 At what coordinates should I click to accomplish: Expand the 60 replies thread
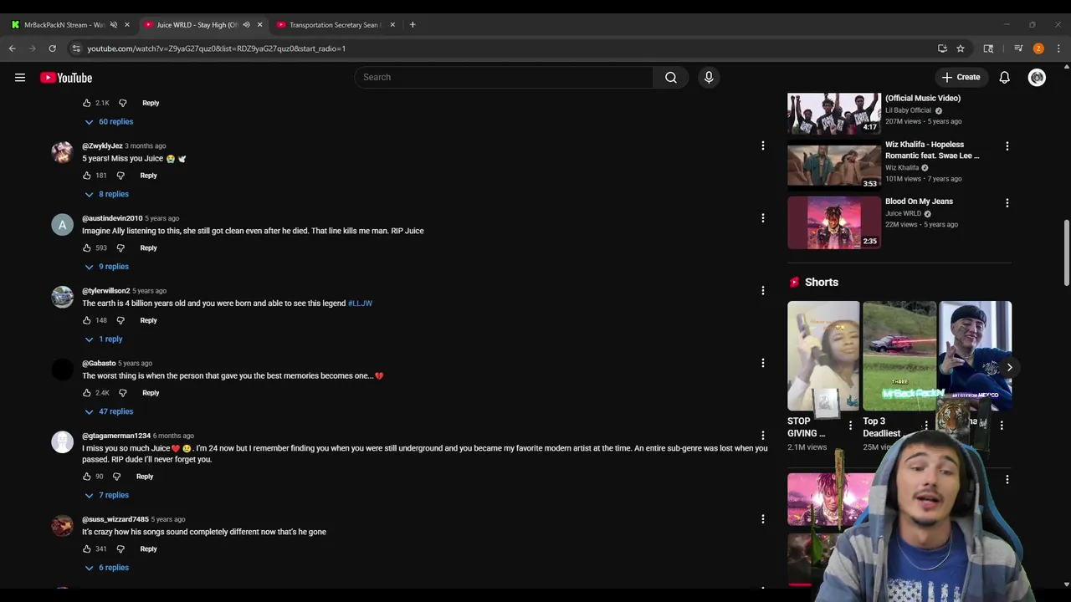(109, 122)
